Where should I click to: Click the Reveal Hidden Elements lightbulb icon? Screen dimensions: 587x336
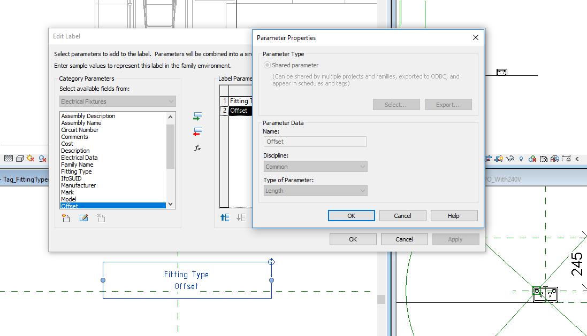pos(521,159)
